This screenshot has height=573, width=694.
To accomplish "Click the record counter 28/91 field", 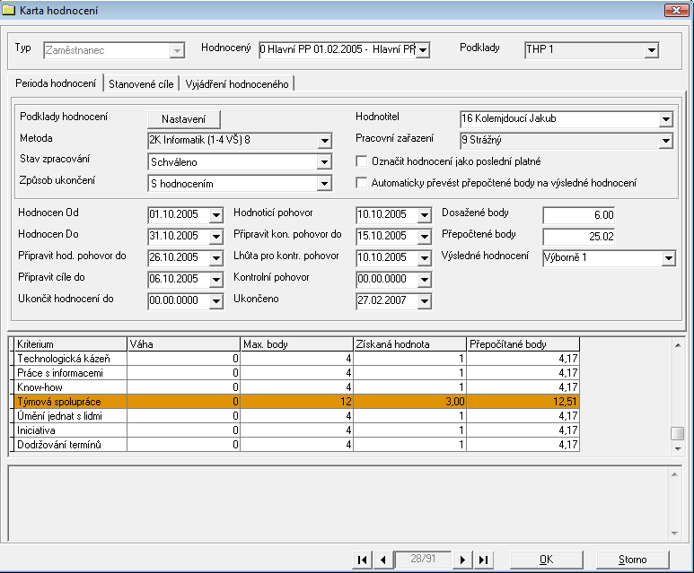I will tap(423, 559).
